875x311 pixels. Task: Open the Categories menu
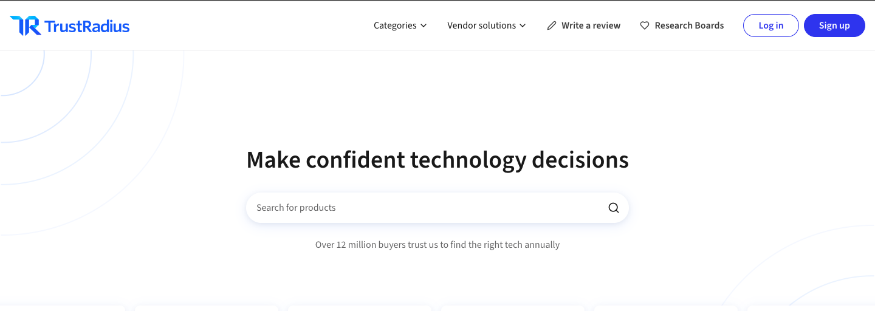[x=395, y=26]
